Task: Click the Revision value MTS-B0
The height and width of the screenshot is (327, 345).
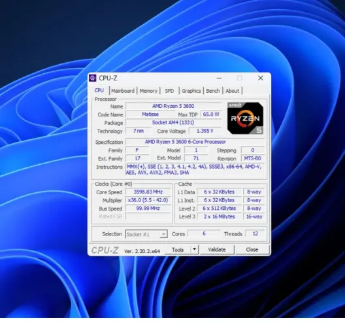Action: [253, 158]
